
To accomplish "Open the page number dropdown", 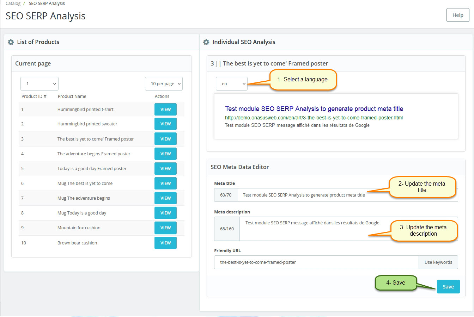I will [39, 84].
